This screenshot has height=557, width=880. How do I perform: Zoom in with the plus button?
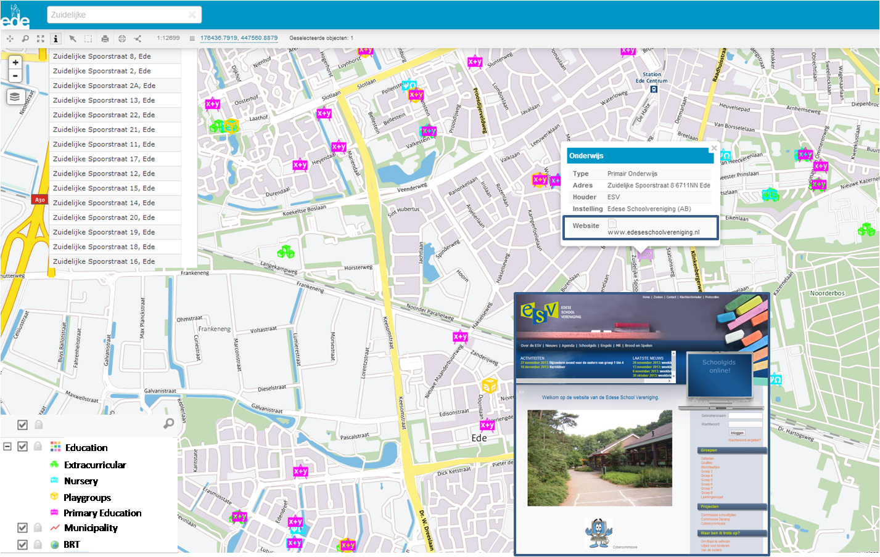[15, 62]
